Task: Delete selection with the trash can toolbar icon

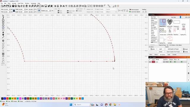Action: (x=26, y=6)
